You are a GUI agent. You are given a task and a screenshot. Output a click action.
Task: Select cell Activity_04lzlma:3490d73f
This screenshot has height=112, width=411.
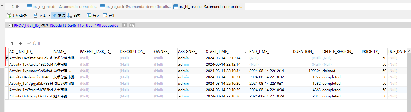coord(31,58)
